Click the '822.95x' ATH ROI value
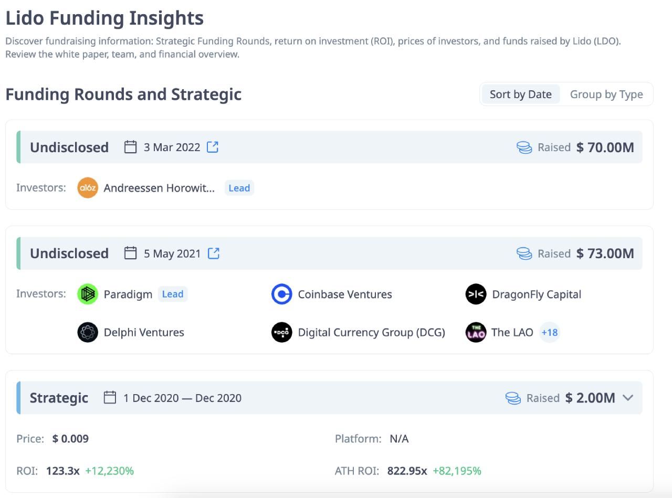The image size is (672, 498). pos(407,471)
